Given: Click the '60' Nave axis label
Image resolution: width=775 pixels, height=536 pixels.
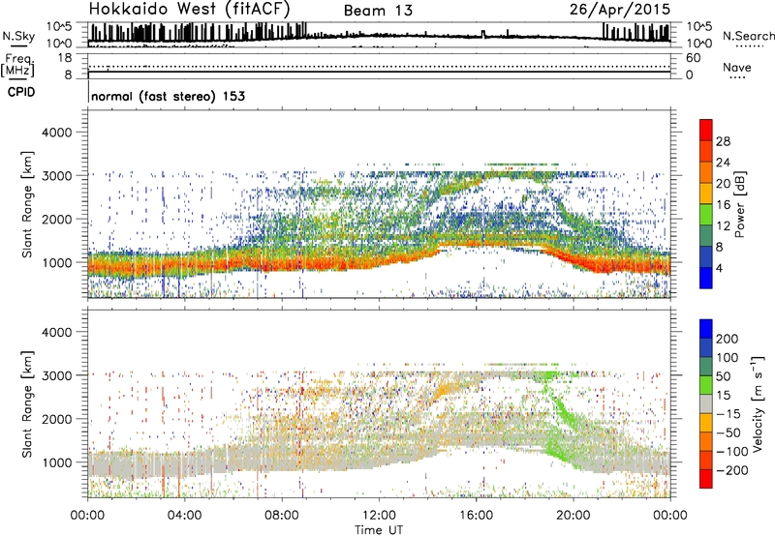Looking at the screenshot, I should (693, 58).
